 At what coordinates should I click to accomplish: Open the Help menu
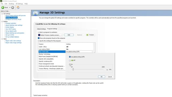click(x=26, y=4)
